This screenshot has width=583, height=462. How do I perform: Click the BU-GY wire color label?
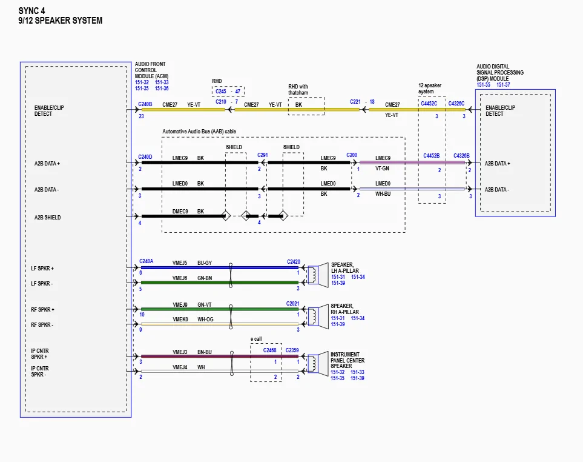205,263
